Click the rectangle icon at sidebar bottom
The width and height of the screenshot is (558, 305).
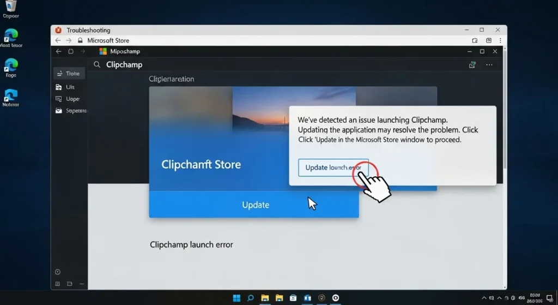tap(69, 284)
